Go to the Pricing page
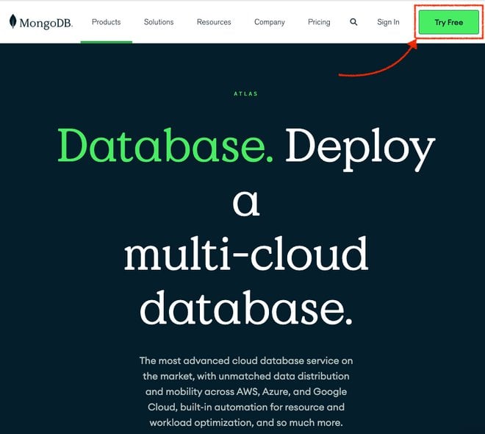 [x=319, y=22]
